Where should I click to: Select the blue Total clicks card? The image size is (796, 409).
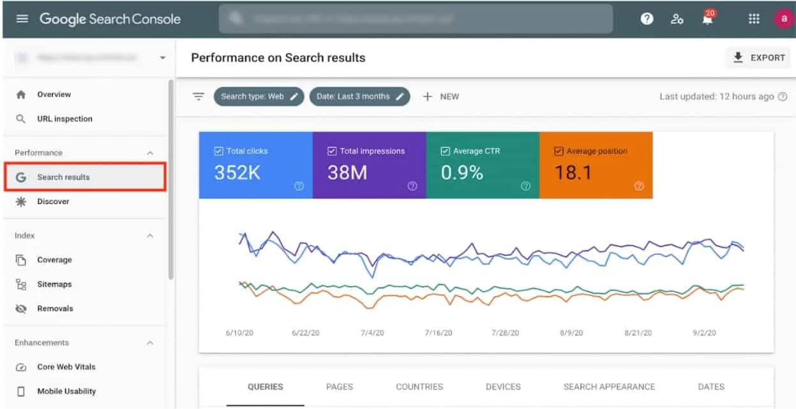pos(256,165)
